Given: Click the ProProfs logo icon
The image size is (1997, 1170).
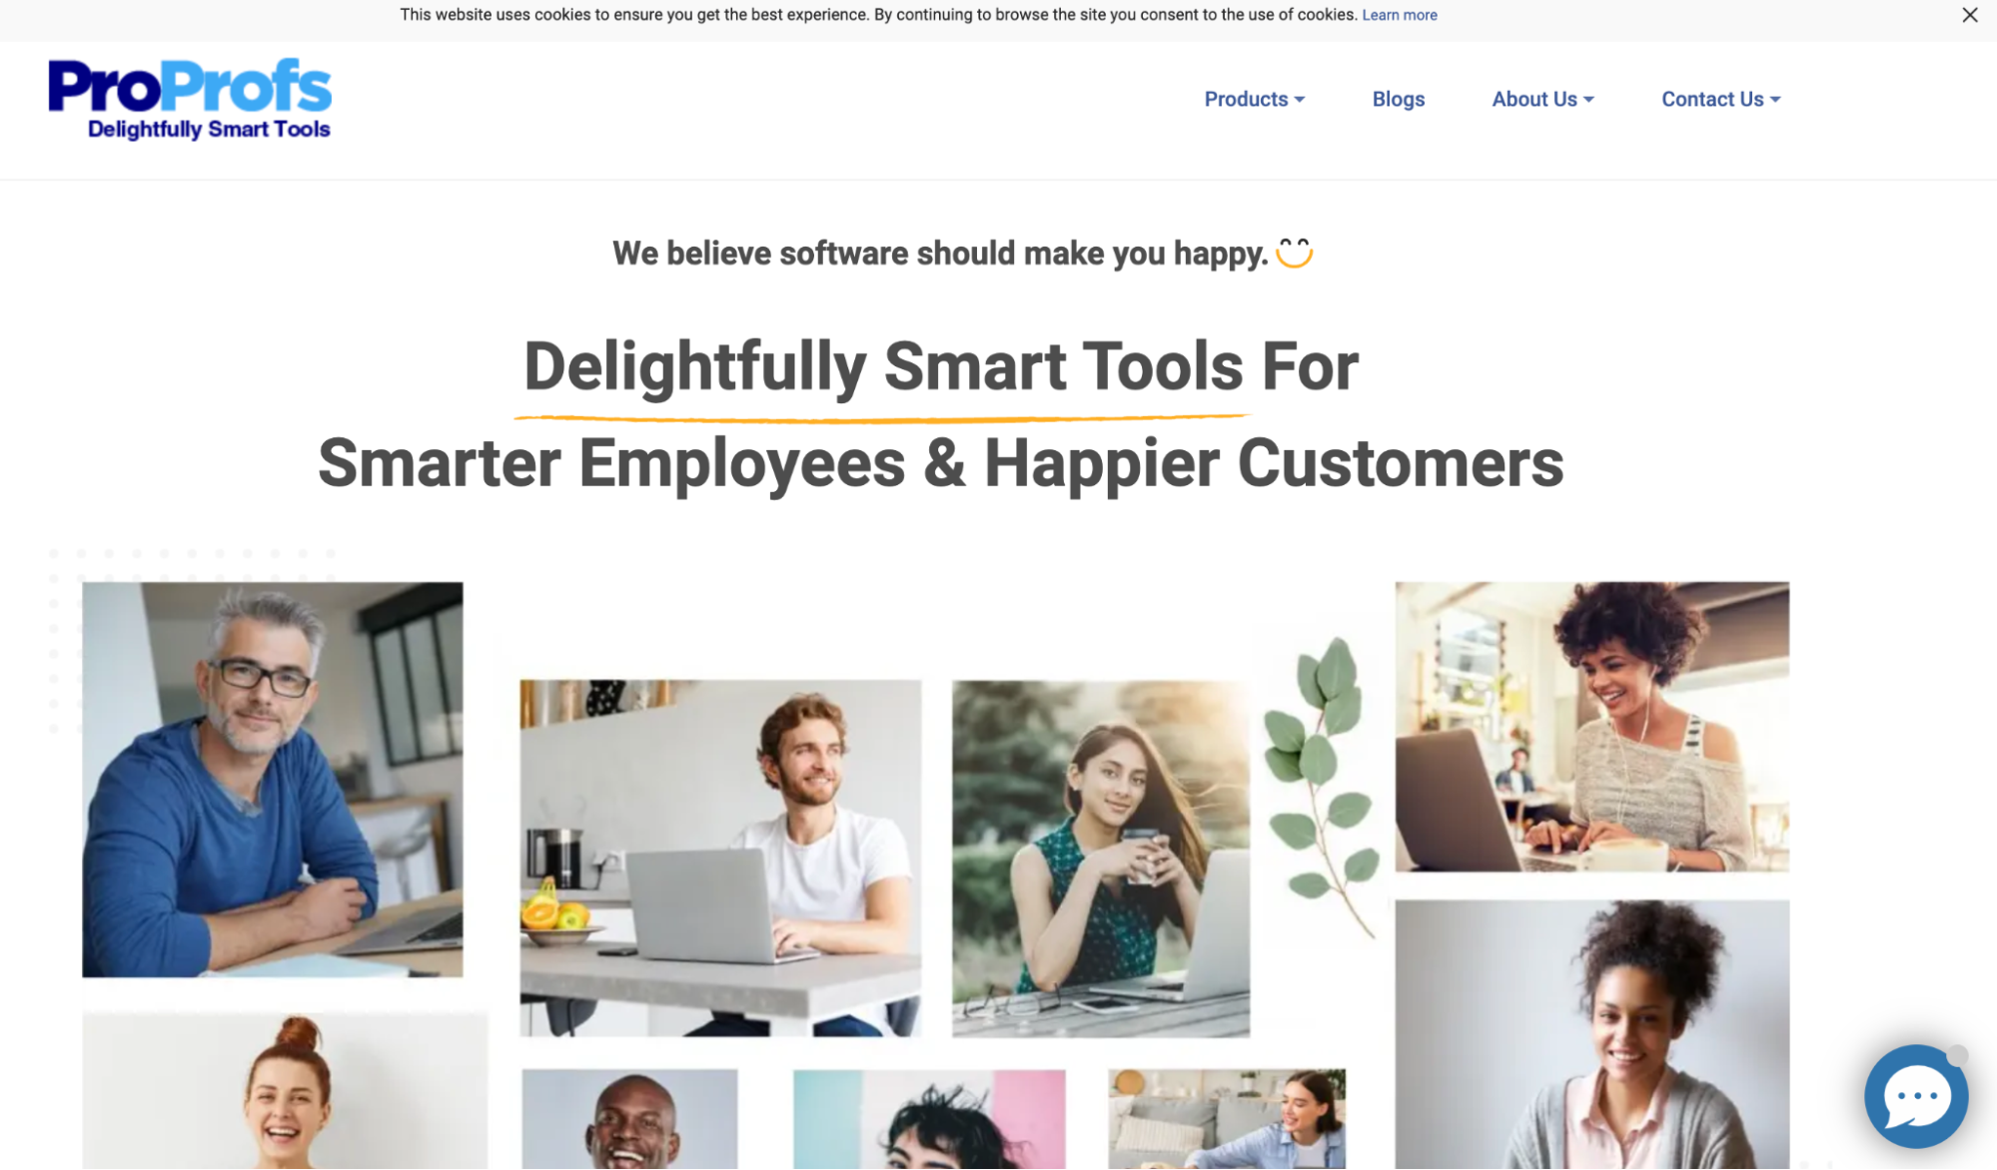Looking at the screenshot, I should (x=190, y=99).
